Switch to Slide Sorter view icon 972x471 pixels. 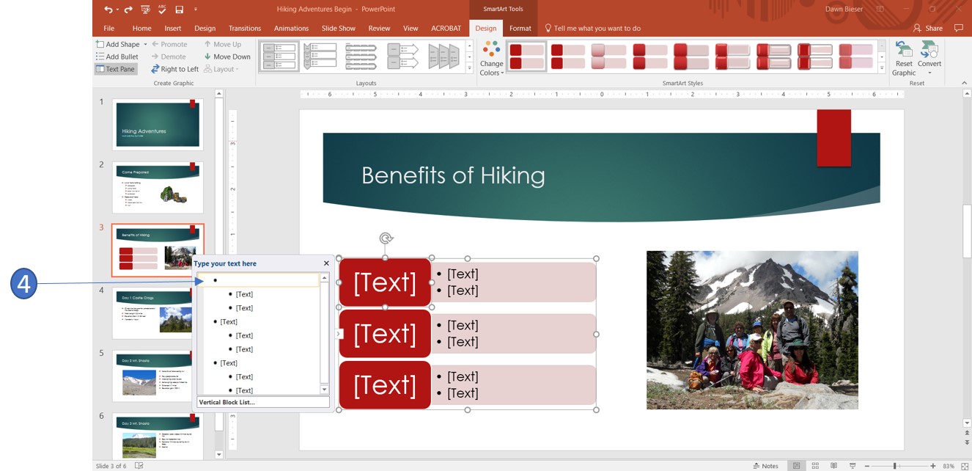815,466
